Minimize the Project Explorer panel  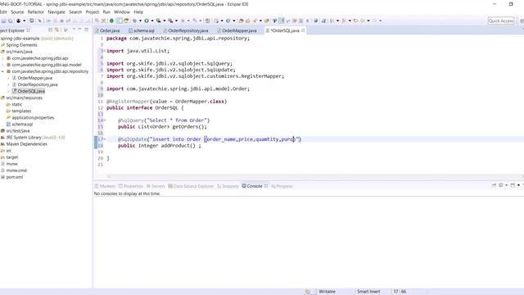80,29
